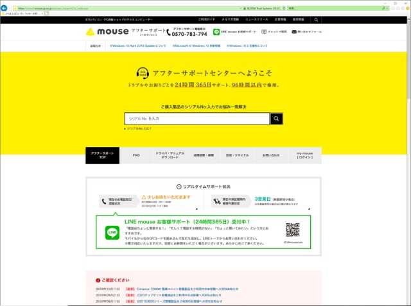Click the Microsoft Windows 10 update information link
The width and height of the screenshot is (411, 306).
pyautogui.click(x=197, y=46)
